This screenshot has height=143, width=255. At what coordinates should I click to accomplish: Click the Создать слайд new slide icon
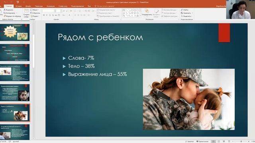click(26, 12)
